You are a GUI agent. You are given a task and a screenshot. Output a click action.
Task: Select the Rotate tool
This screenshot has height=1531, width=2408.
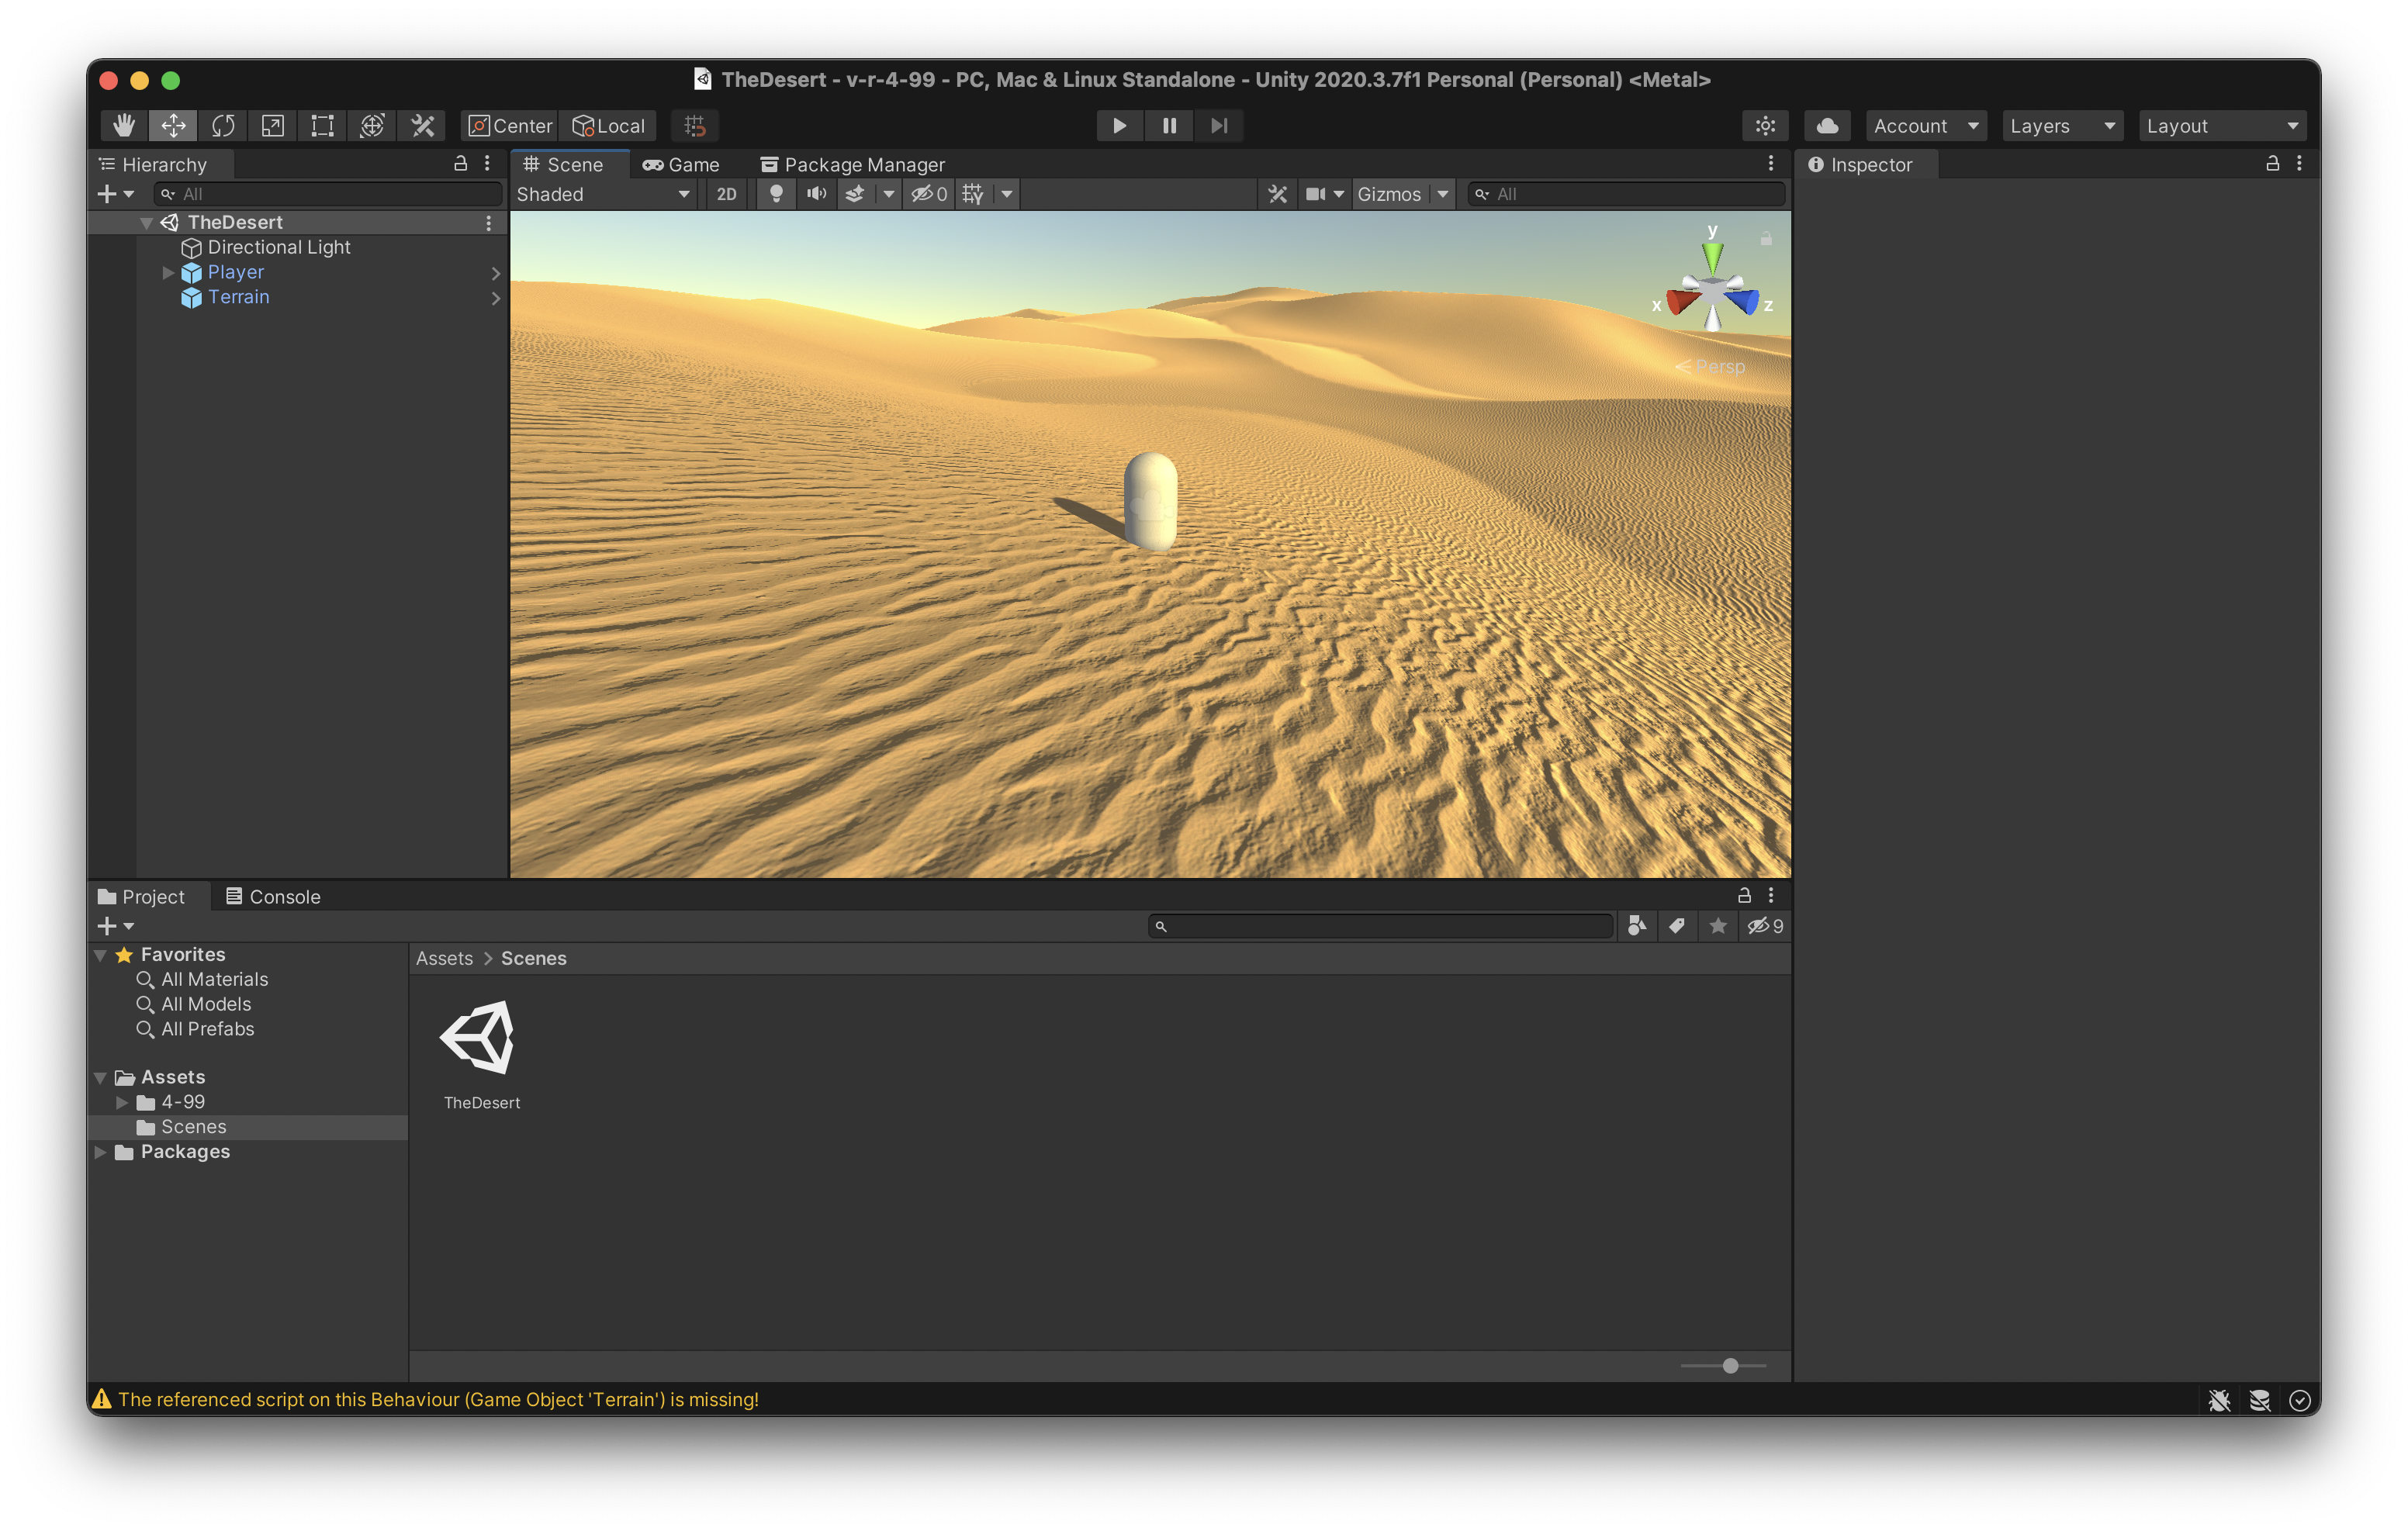[223, 125]
